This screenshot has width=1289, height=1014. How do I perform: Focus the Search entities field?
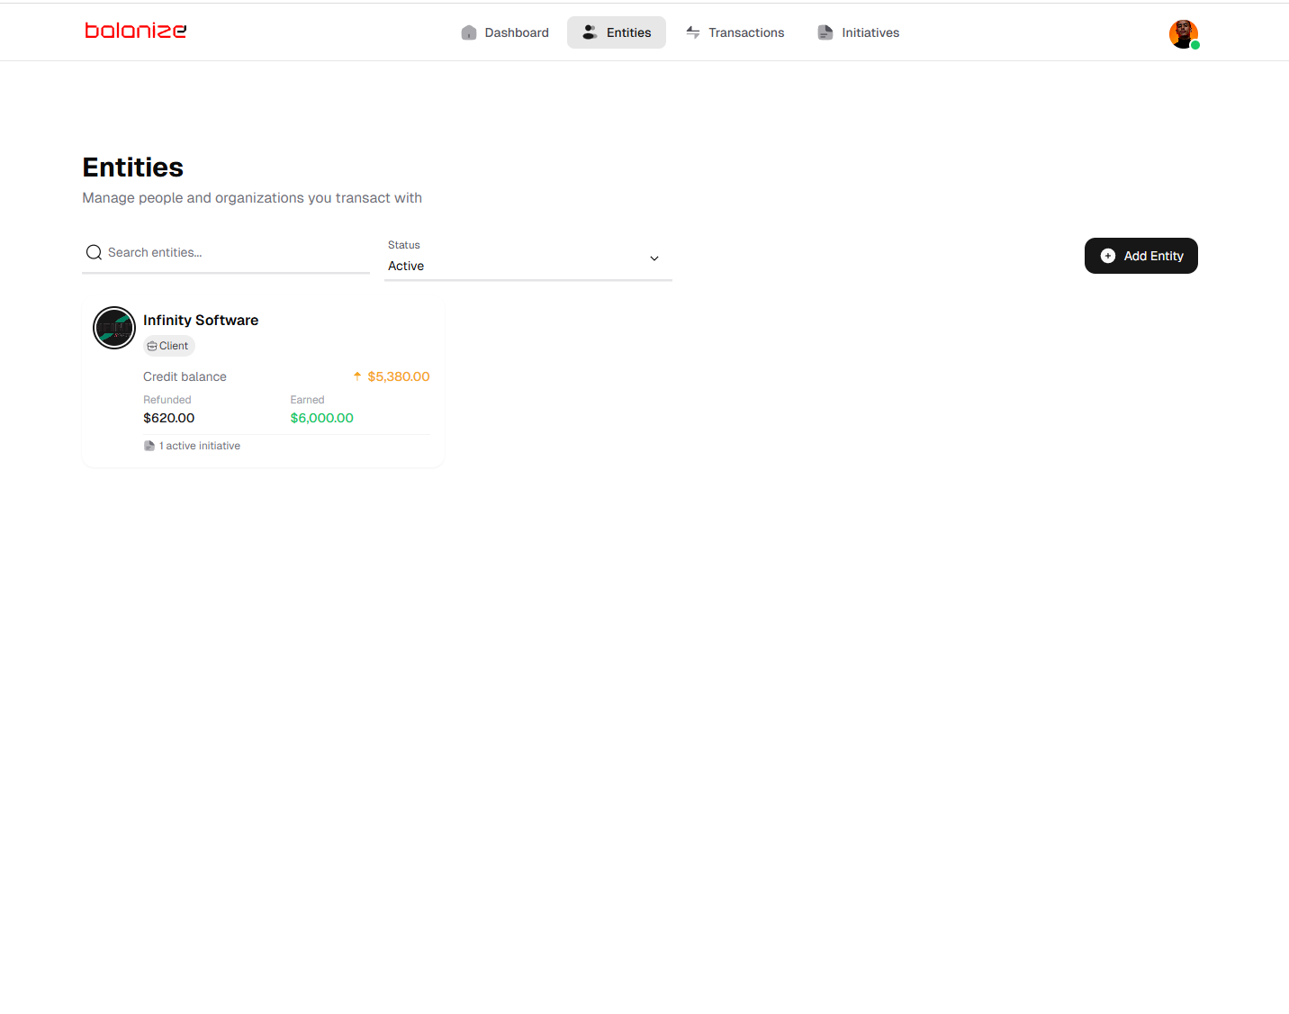pyautogui.click(x=234, y=252)
